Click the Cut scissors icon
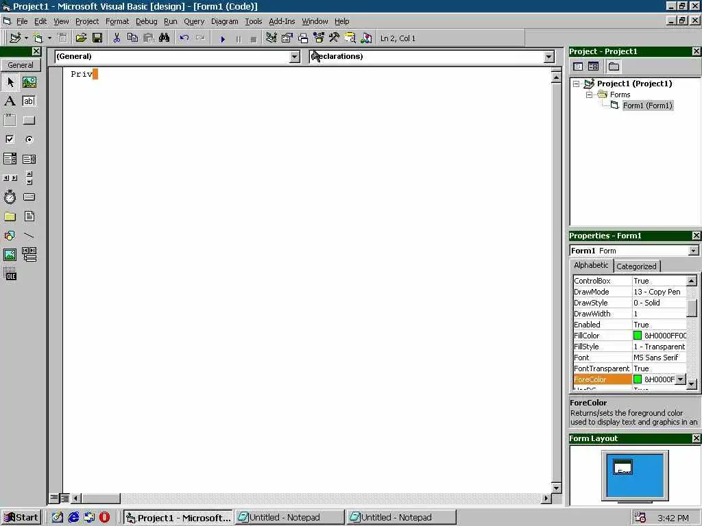Image resolution: width=702 pixels, height=526 pixels. click(117, 38)
